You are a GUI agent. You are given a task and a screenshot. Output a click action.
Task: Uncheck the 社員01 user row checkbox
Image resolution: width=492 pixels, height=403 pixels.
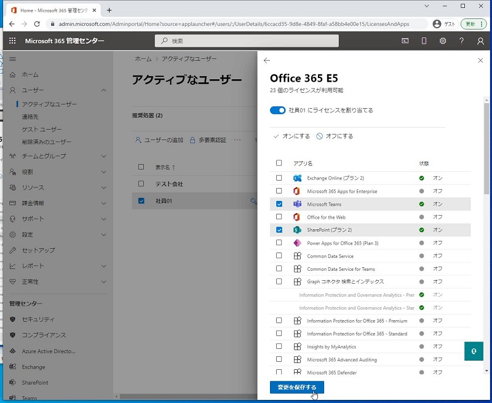pyautogui.click(x=141, y=201)
